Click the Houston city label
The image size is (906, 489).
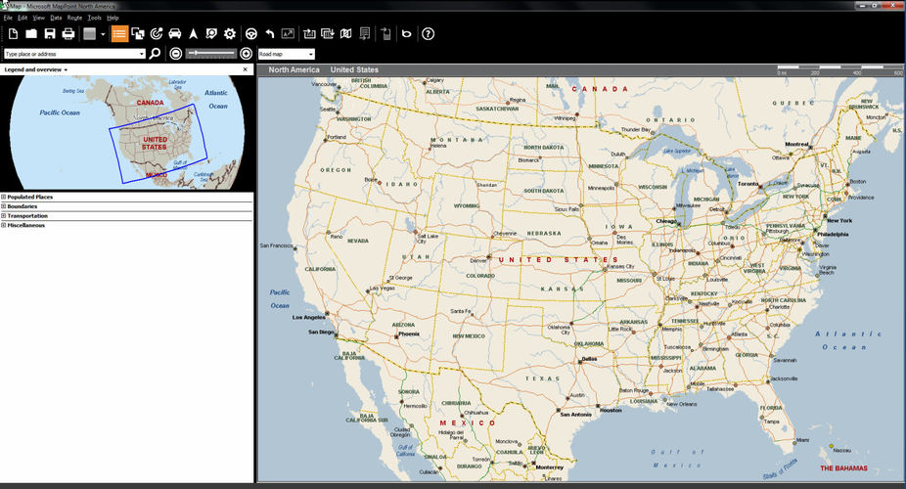click(x=611, y=410)
